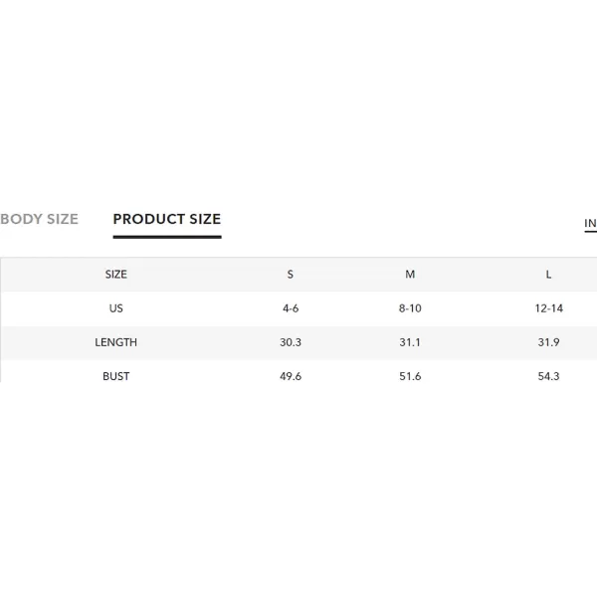Click the US 8-10 cell
597x597 pixels.
410,308
